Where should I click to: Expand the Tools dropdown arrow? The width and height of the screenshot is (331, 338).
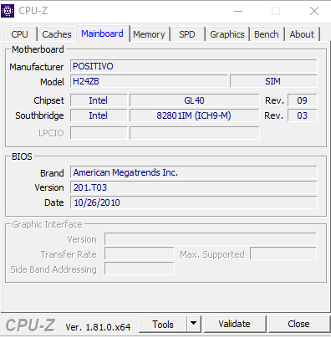[x=194, y=325]
